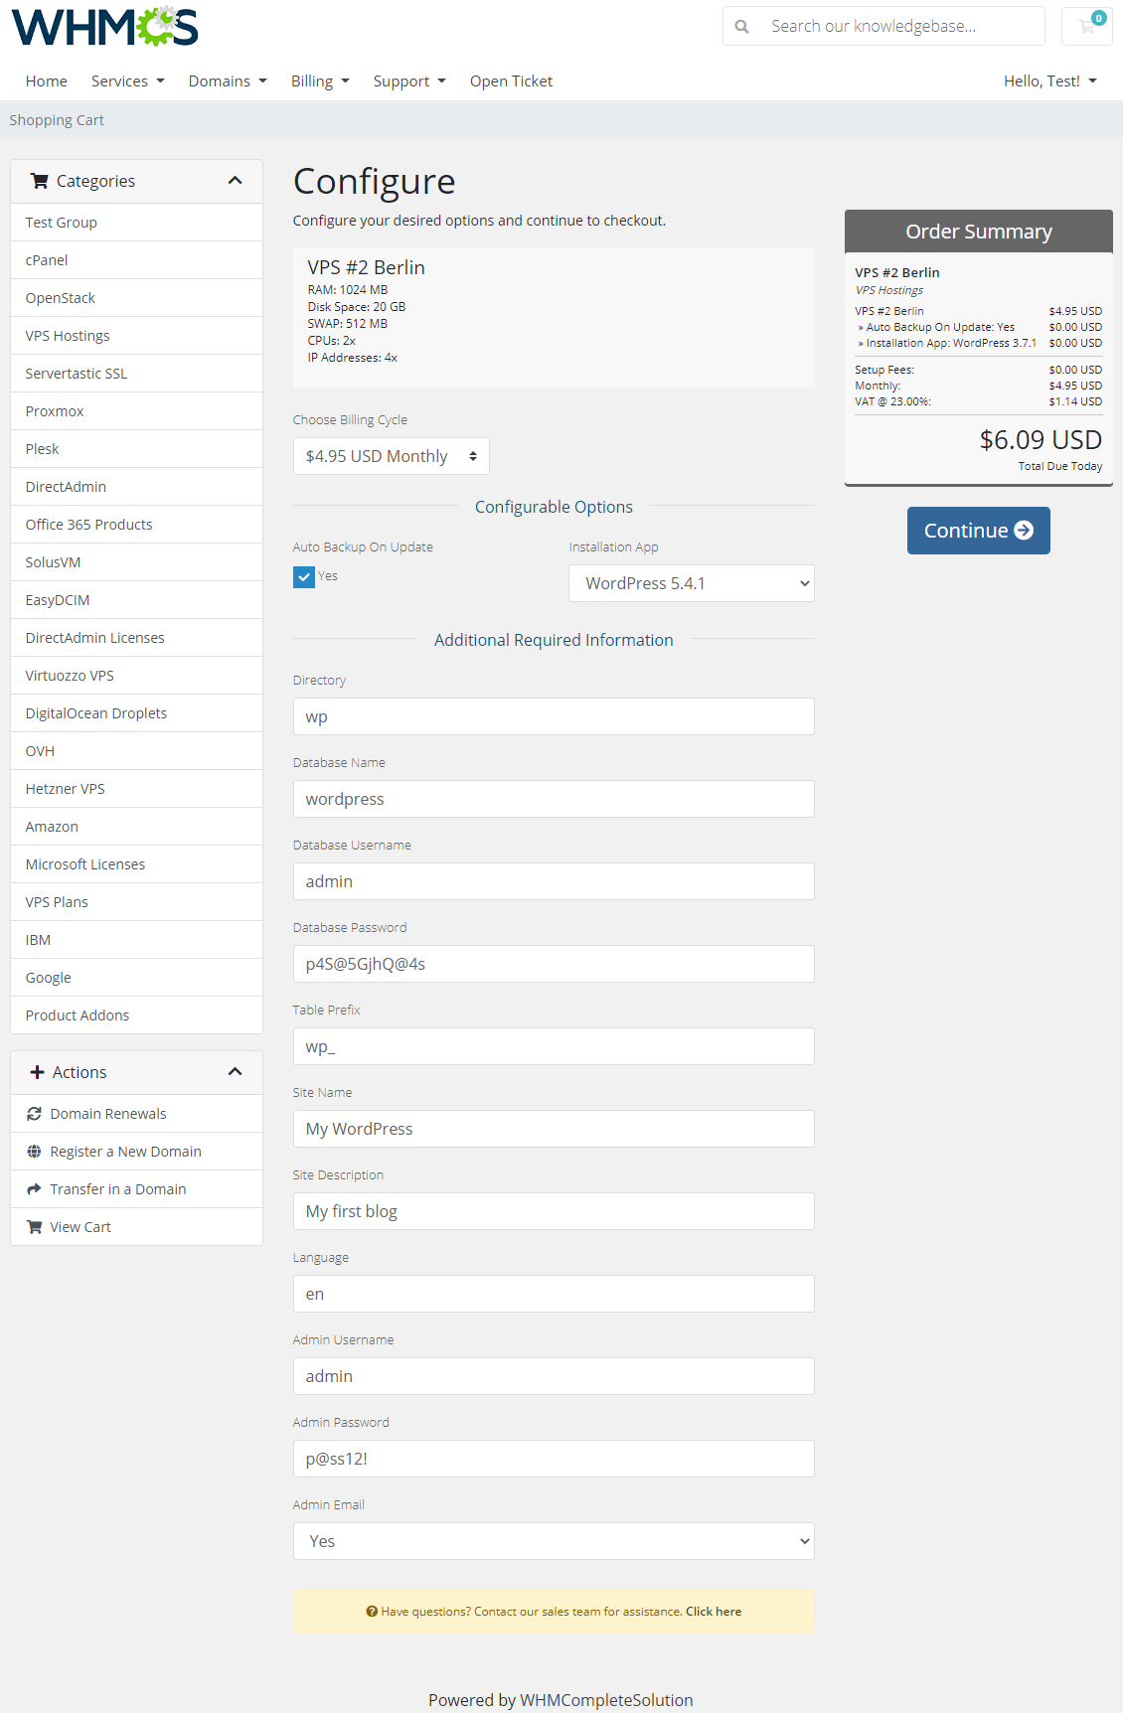Screen dimensions: 1123x1713
Task: Select VPS Hostings category
Action: coord(68,336)
